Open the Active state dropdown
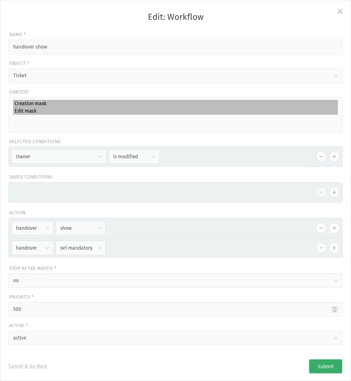351x381 pixels. (175, 338)
